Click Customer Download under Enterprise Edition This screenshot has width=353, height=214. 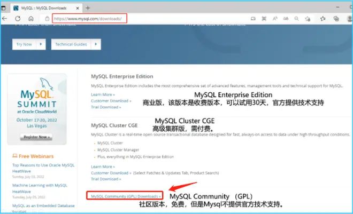click(x=111, y=101)
